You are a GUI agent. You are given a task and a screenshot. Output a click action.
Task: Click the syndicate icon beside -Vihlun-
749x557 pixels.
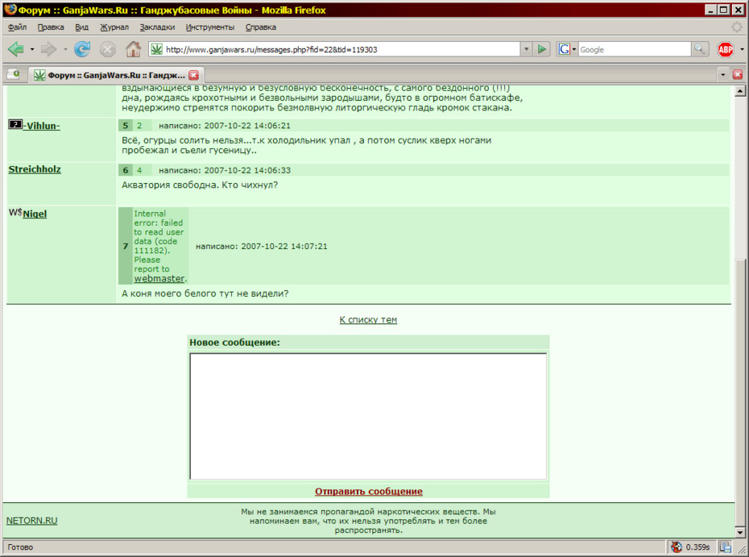[x=15, y=124]
